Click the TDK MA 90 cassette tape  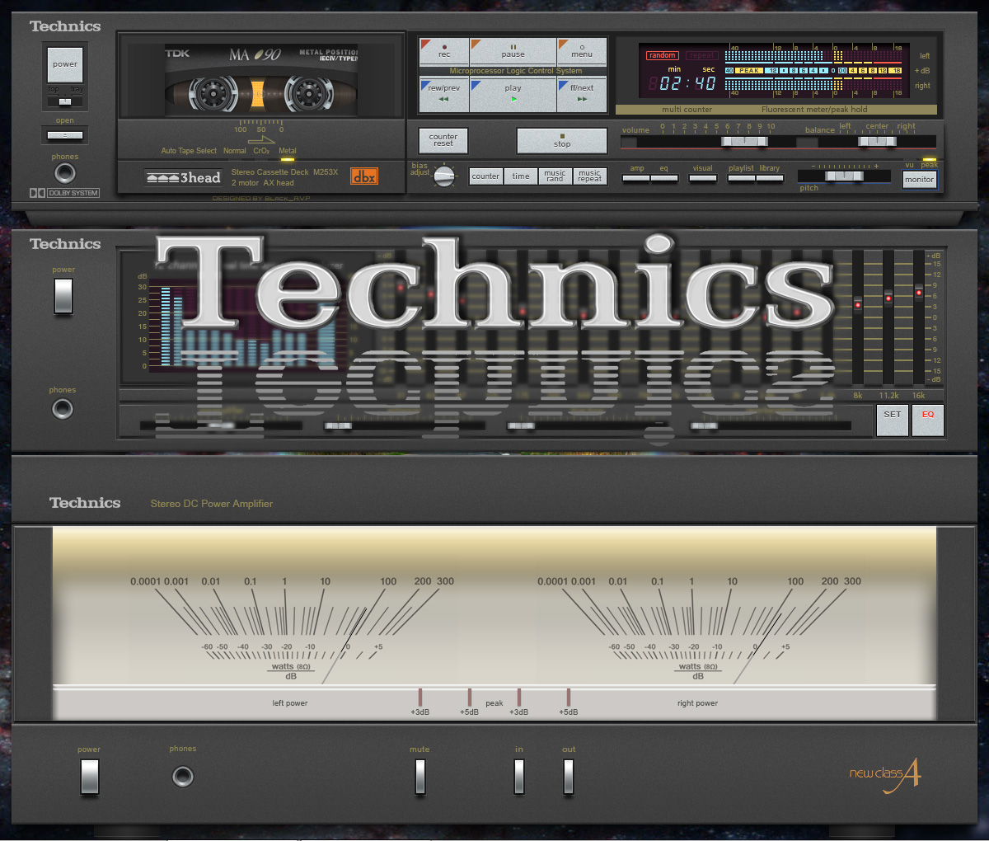coord(261,80)
